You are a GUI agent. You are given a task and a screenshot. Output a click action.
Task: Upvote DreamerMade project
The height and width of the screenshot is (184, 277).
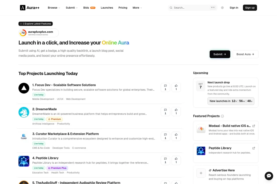point(176,112)
